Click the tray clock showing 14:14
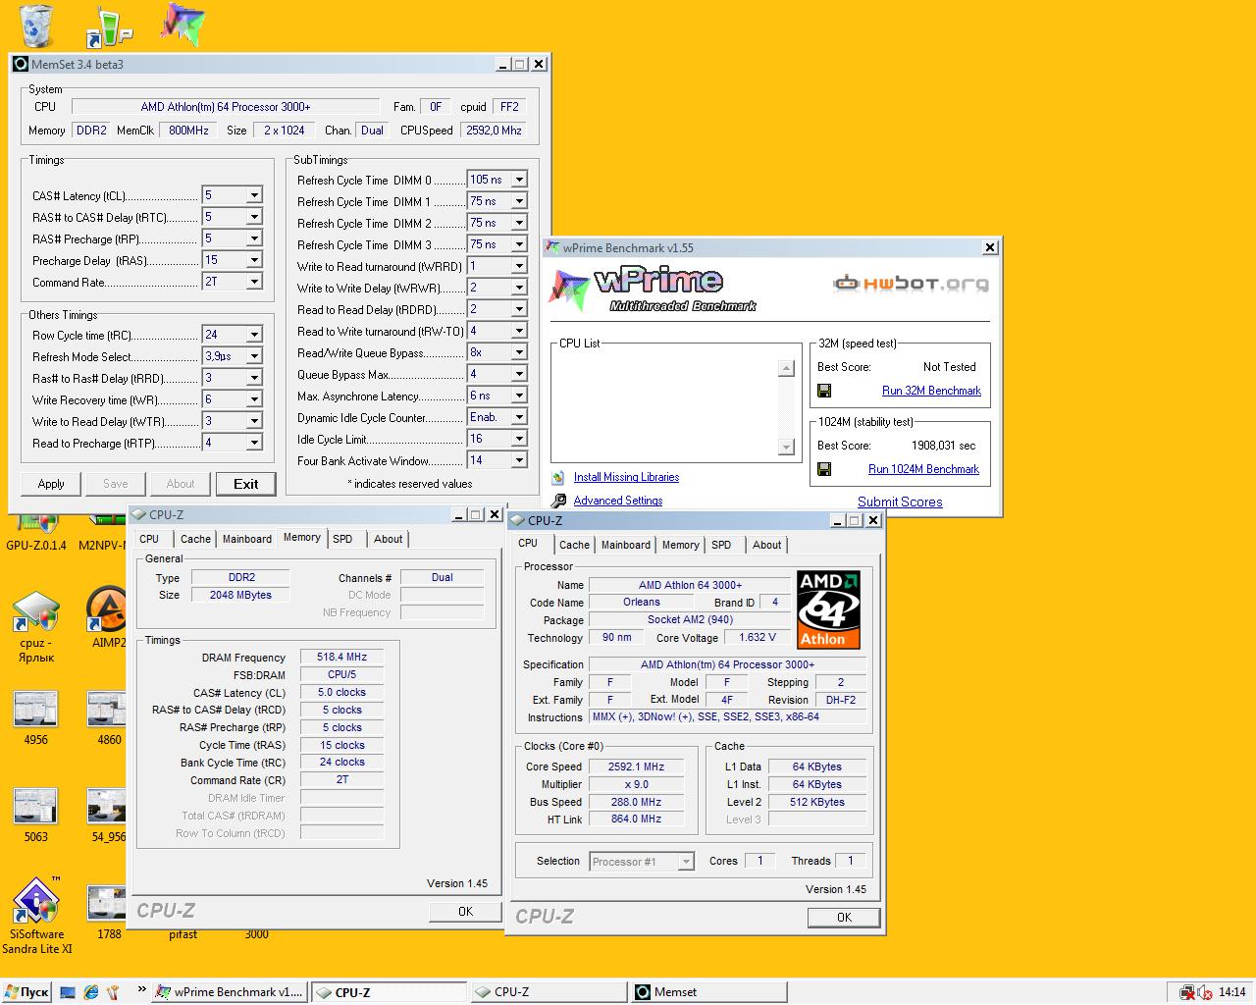1256x1005 pixels. coord(1232,992)
